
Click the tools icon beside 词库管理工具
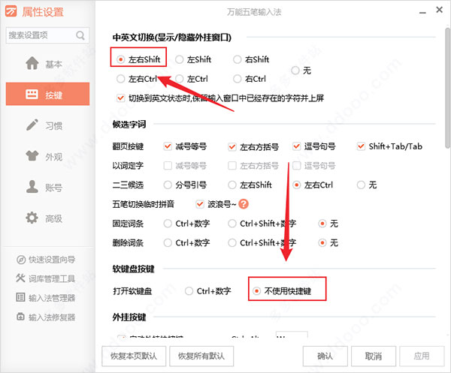pos(21,278)
